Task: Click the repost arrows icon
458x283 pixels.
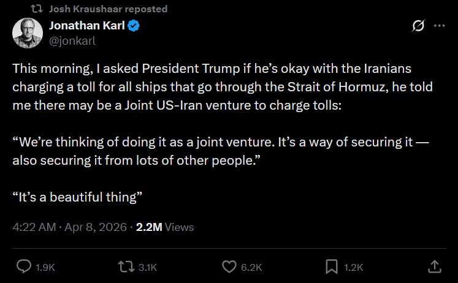Action: pos(125,266)
